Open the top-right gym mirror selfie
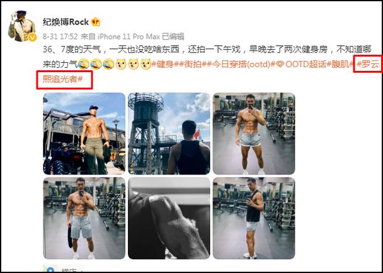The width and height of the screenshot is (383, 273). coord(254,134)
